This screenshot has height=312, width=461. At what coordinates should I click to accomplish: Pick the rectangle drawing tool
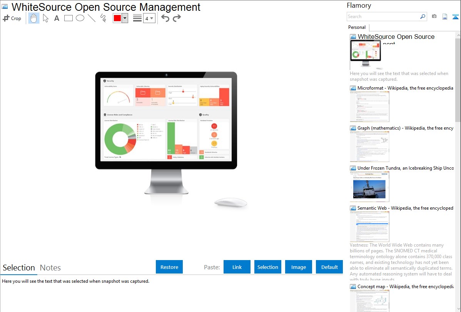(x=68, y=18)
